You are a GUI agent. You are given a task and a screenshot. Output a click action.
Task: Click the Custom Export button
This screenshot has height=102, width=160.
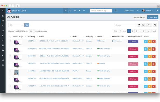point(140,17)
